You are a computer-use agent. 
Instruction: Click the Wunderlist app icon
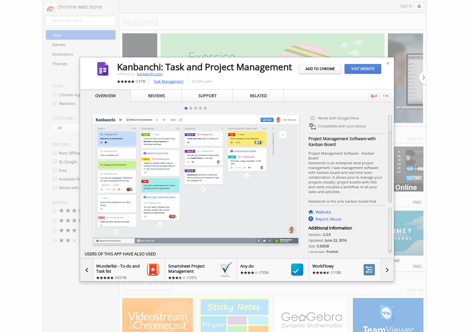pyautogui.click(x=153, y=270)
